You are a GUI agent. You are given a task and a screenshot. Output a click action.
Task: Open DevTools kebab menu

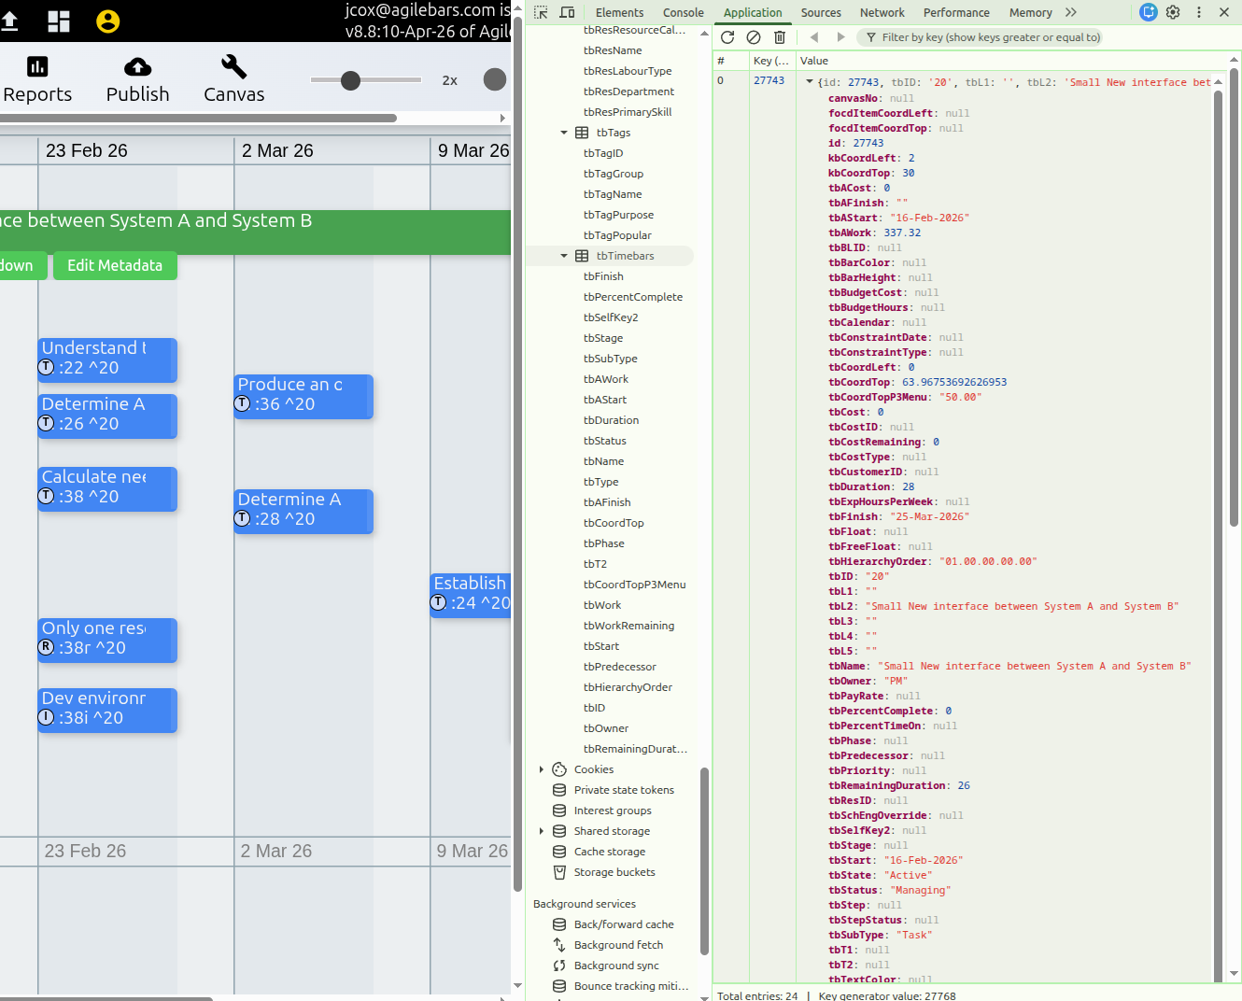click(1199, 12)
